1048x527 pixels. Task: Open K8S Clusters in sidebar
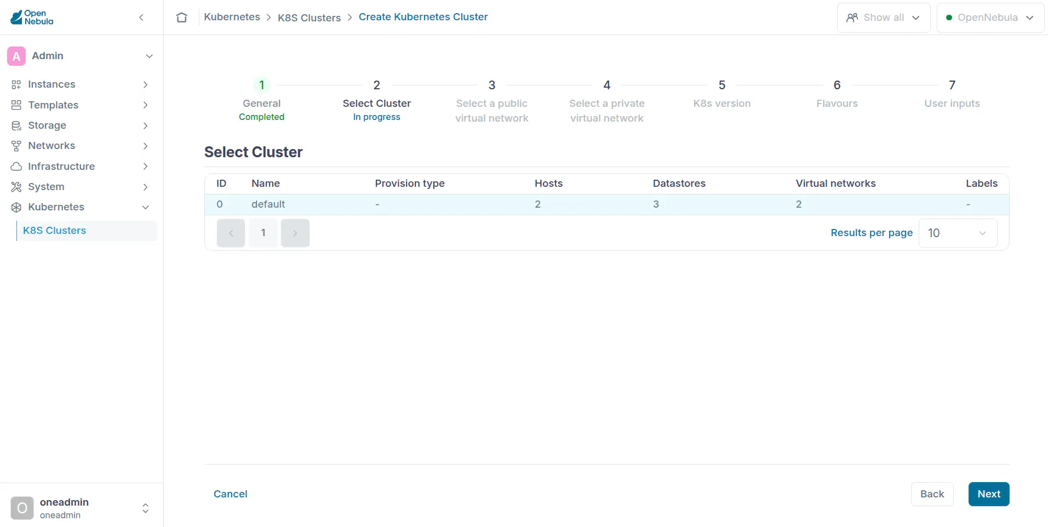click(x=87, y=231)
